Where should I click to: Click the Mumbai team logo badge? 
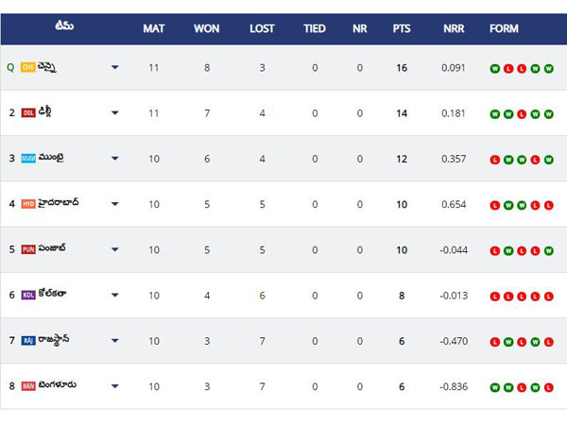pos(27,158)
